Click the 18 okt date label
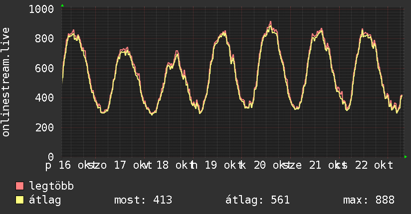The image size is (411, 214). tap(174, 165)
